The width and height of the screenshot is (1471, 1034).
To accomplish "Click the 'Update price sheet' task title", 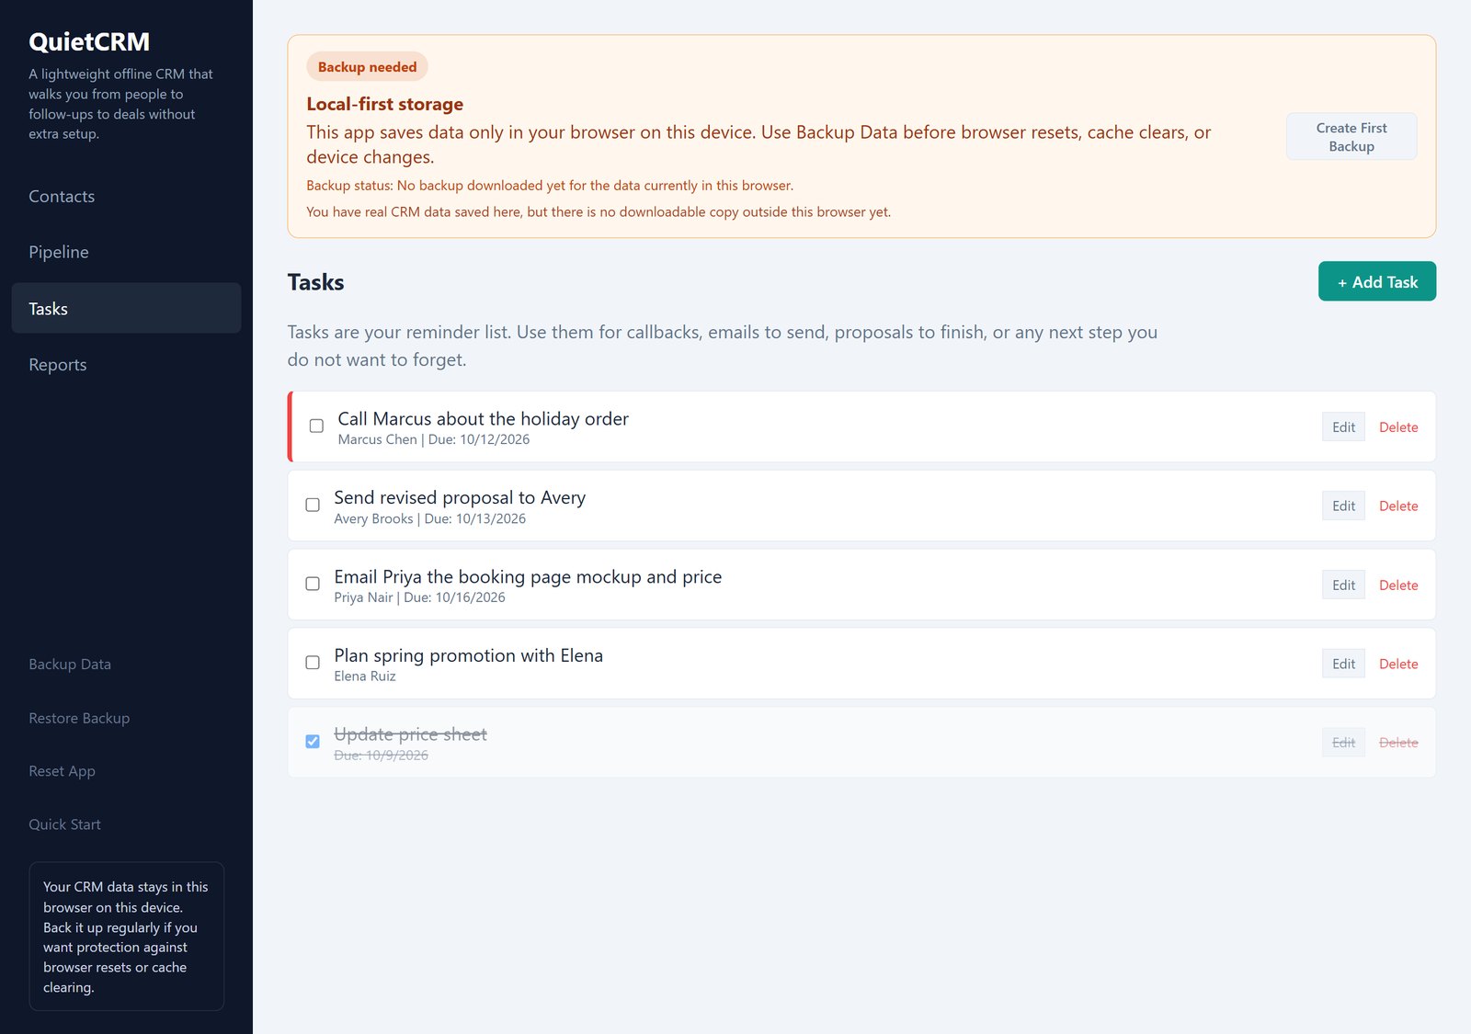I will [x=410, y=734].
